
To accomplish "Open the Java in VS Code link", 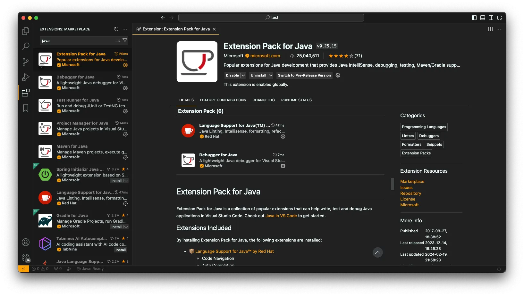I will pos(281,216).
